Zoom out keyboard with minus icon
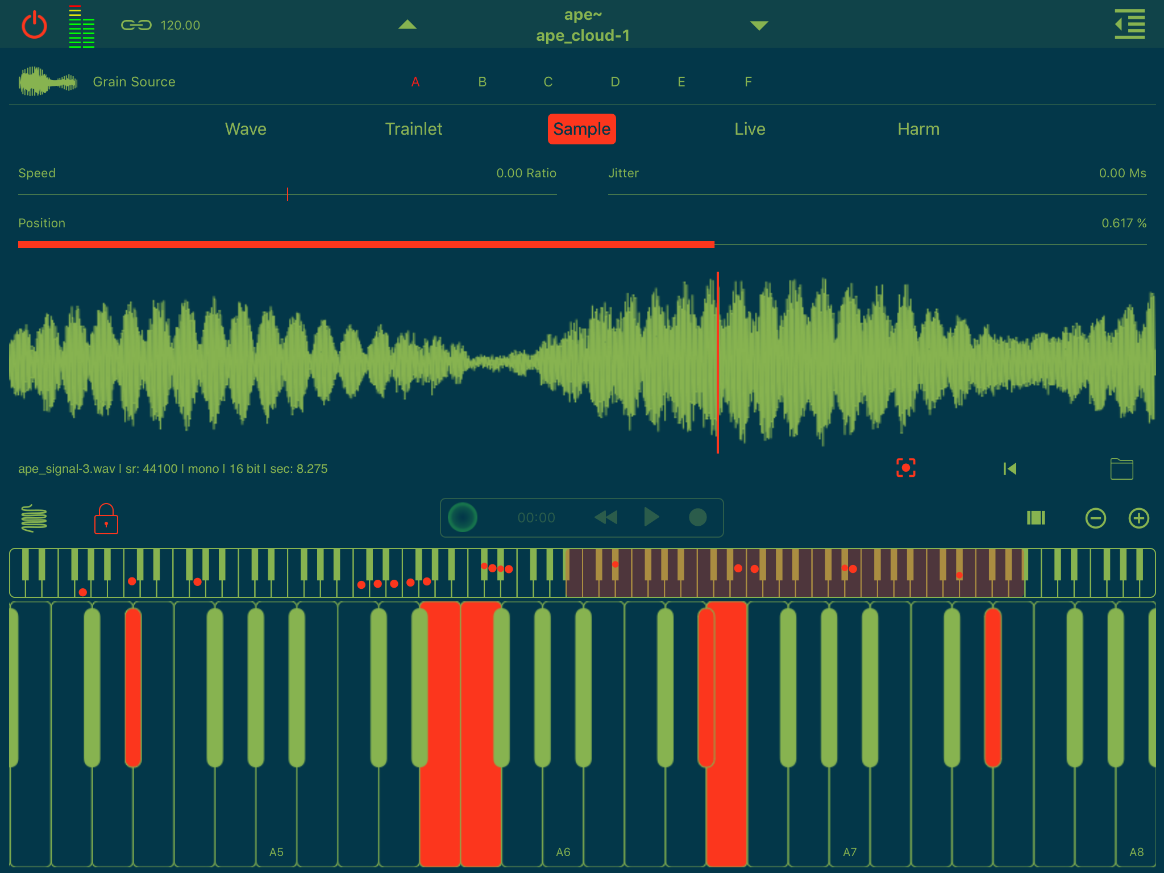 click(x=1095, y=518)
